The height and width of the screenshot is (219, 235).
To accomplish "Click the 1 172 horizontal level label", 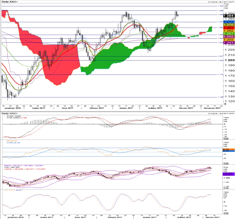I will tap(221, 74).
